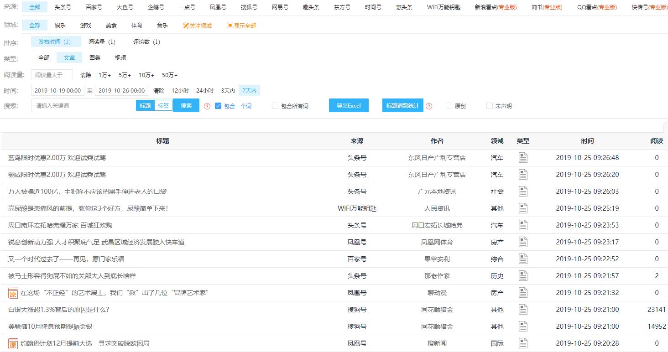Enable the 原创 filter checkbox
Viewport: 668px width, 352px height.
tap(449, 105)
